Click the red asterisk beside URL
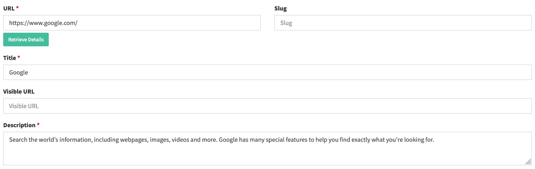Image resolution: width=535 pixels, height=169 pixels. (x=17, y=7)
